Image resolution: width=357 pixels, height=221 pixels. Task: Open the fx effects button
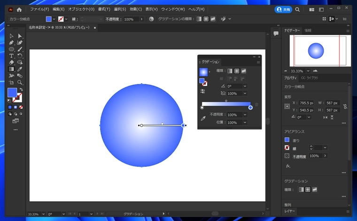[x=288, y=166]
